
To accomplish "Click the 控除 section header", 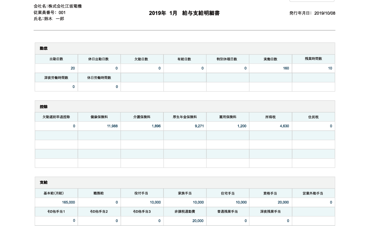I will point(44,107).
